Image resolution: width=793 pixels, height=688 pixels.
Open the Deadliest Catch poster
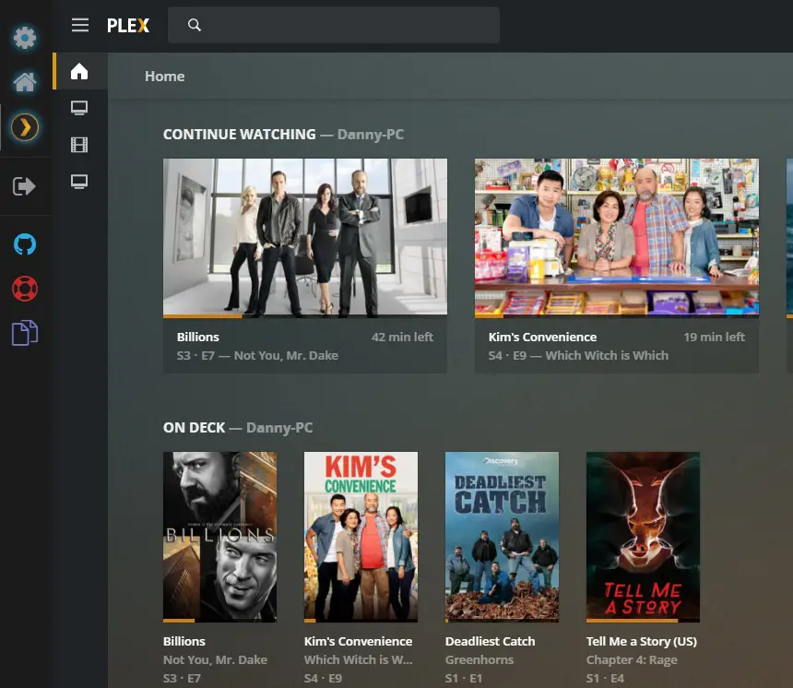click(502, 537)
